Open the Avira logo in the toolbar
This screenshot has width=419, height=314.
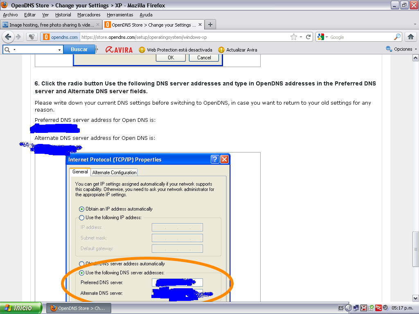coord(119,49)
